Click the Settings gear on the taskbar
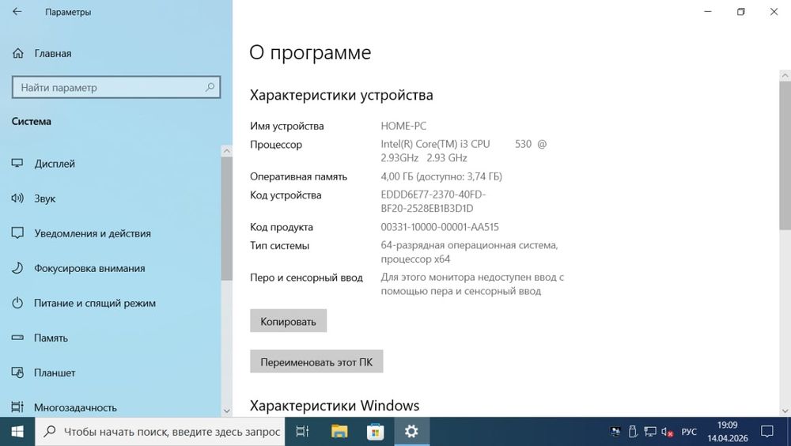 (x=411, y=431)
